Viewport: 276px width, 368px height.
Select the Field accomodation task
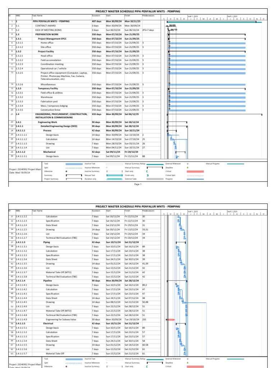point(51,60)
